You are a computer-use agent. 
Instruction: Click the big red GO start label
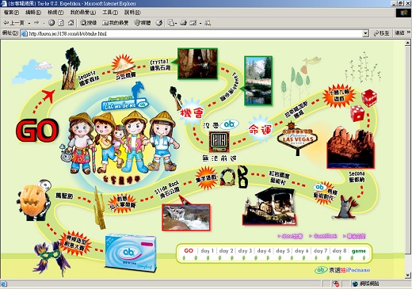coord(37,130)
